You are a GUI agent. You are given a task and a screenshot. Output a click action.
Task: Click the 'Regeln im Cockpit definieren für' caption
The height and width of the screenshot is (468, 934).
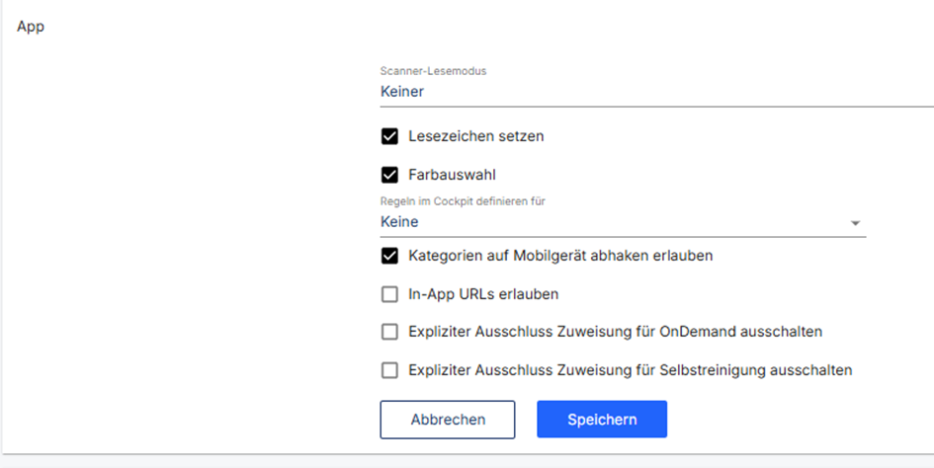463,201
